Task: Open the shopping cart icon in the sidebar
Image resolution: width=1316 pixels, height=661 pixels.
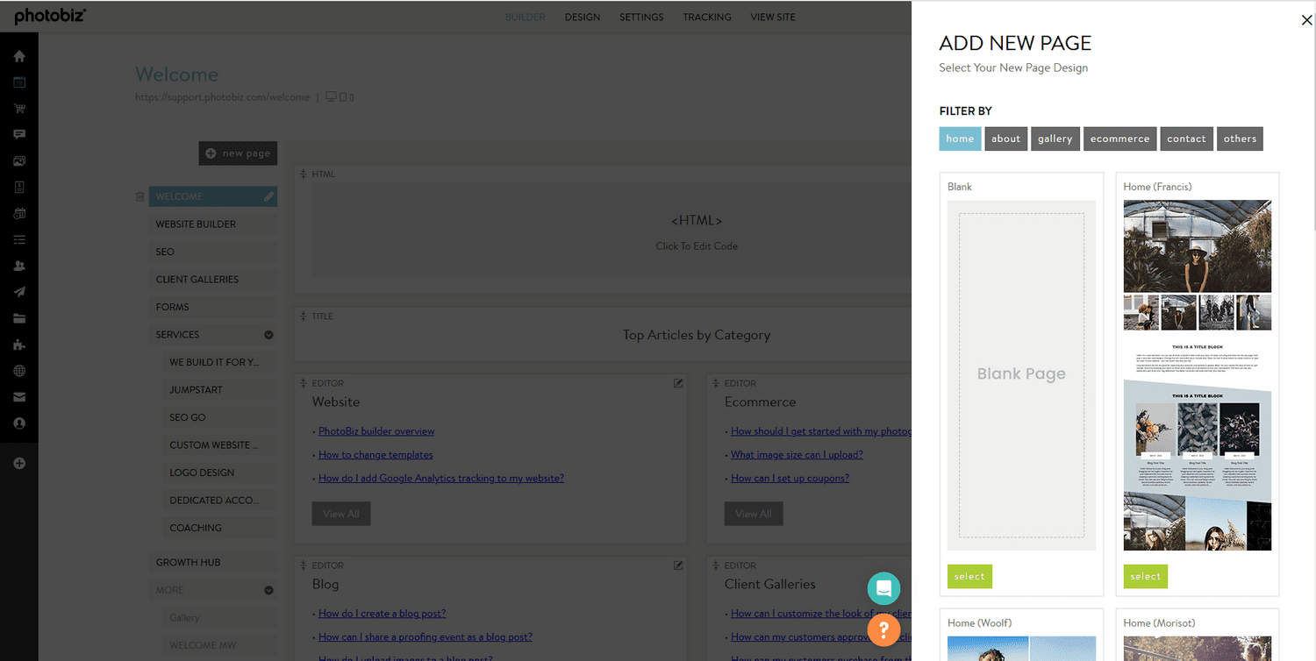Action: 18,108
